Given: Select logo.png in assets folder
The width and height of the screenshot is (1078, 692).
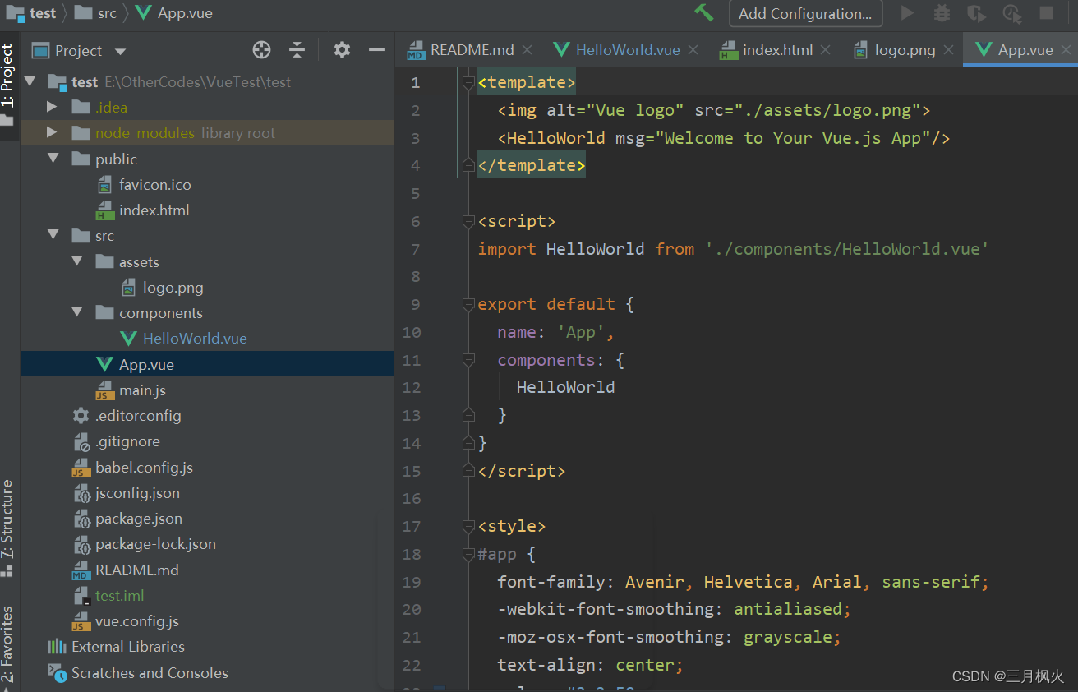Looking at the screenshot, I should (162, 288).
